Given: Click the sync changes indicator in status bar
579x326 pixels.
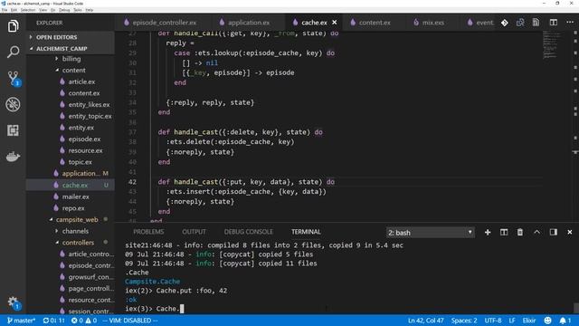Looking at the screenshot, I should pyautogui.click(x=53, y=321).
